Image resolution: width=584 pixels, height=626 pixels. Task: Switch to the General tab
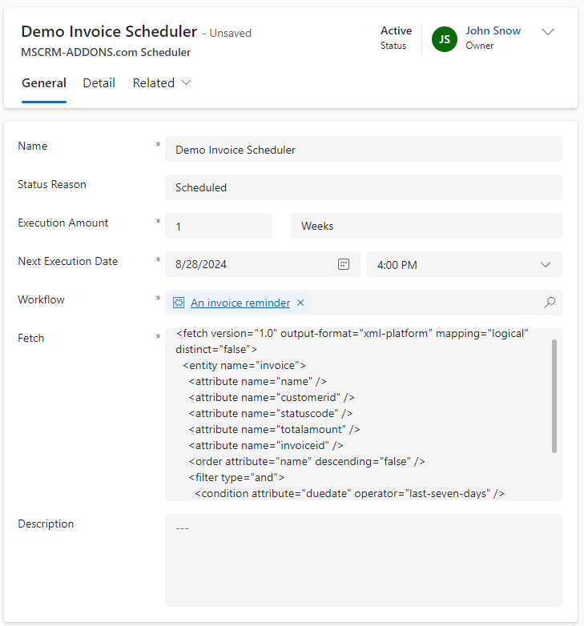[x=44, y=83]
